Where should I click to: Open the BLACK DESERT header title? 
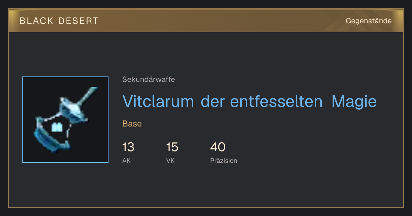[x=59, y=21]
